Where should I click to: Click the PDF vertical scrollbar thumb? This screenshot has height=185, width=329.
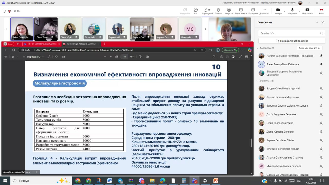click(251, 143)
